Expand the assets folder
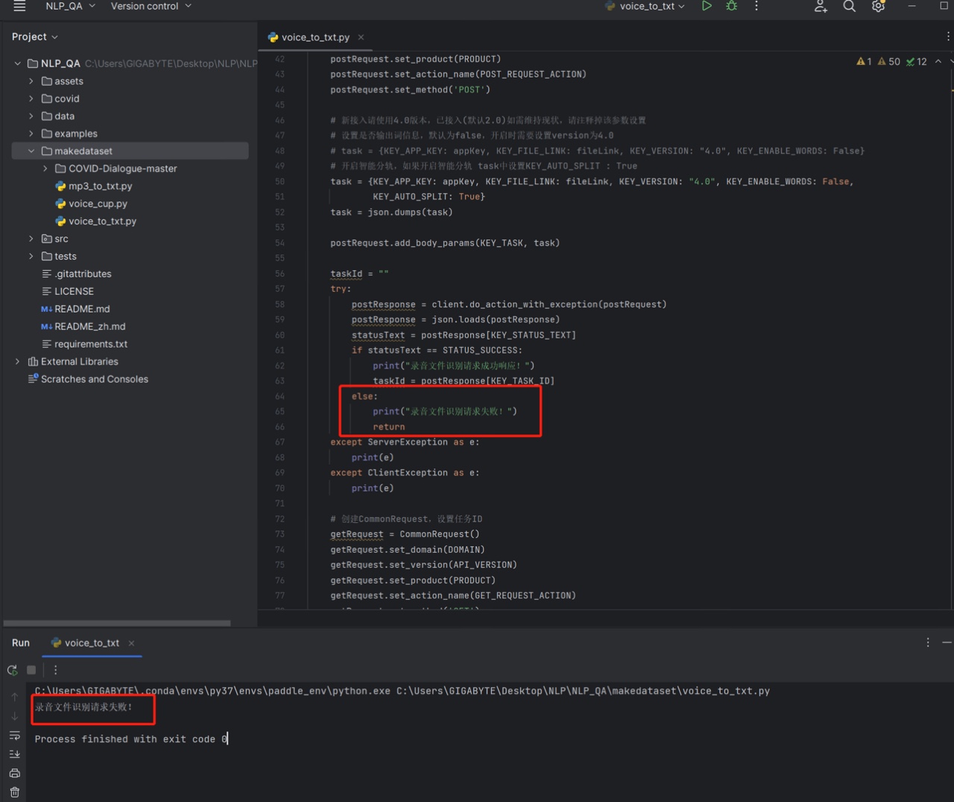 pyautogui.click(x=31, y=81)
